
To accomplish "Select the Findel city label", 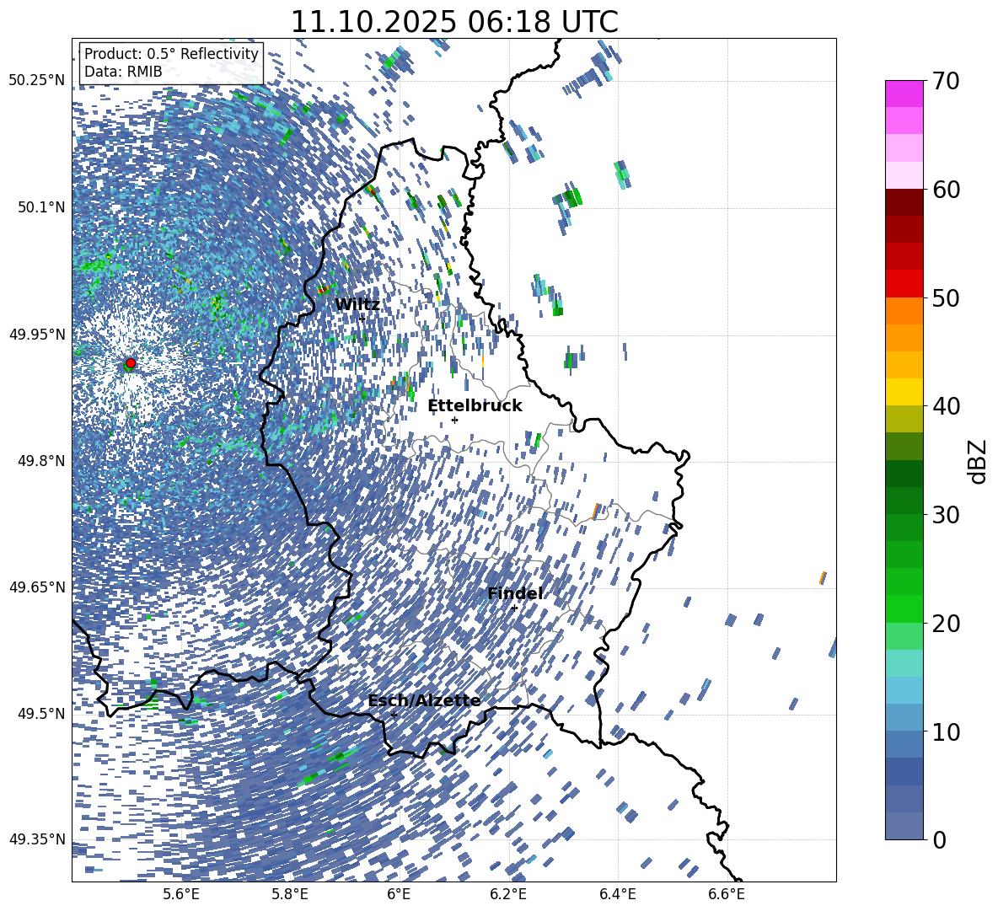I will pos(515,593).
